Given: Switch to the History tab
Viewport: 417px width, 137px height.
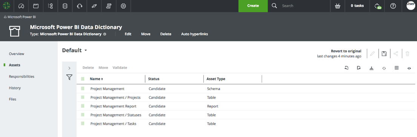Looking at the screenshot, I should click(15, 88).
